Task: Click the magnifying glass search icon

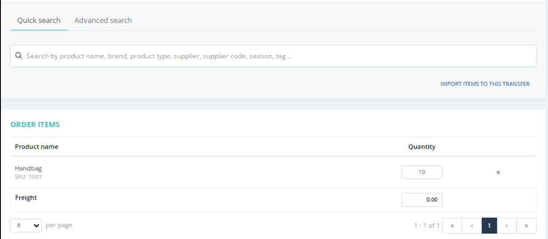Action: click(x=19, y=55)
